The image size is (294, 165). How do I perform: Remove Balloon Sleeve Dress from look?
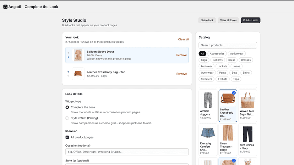click(181, 55)
